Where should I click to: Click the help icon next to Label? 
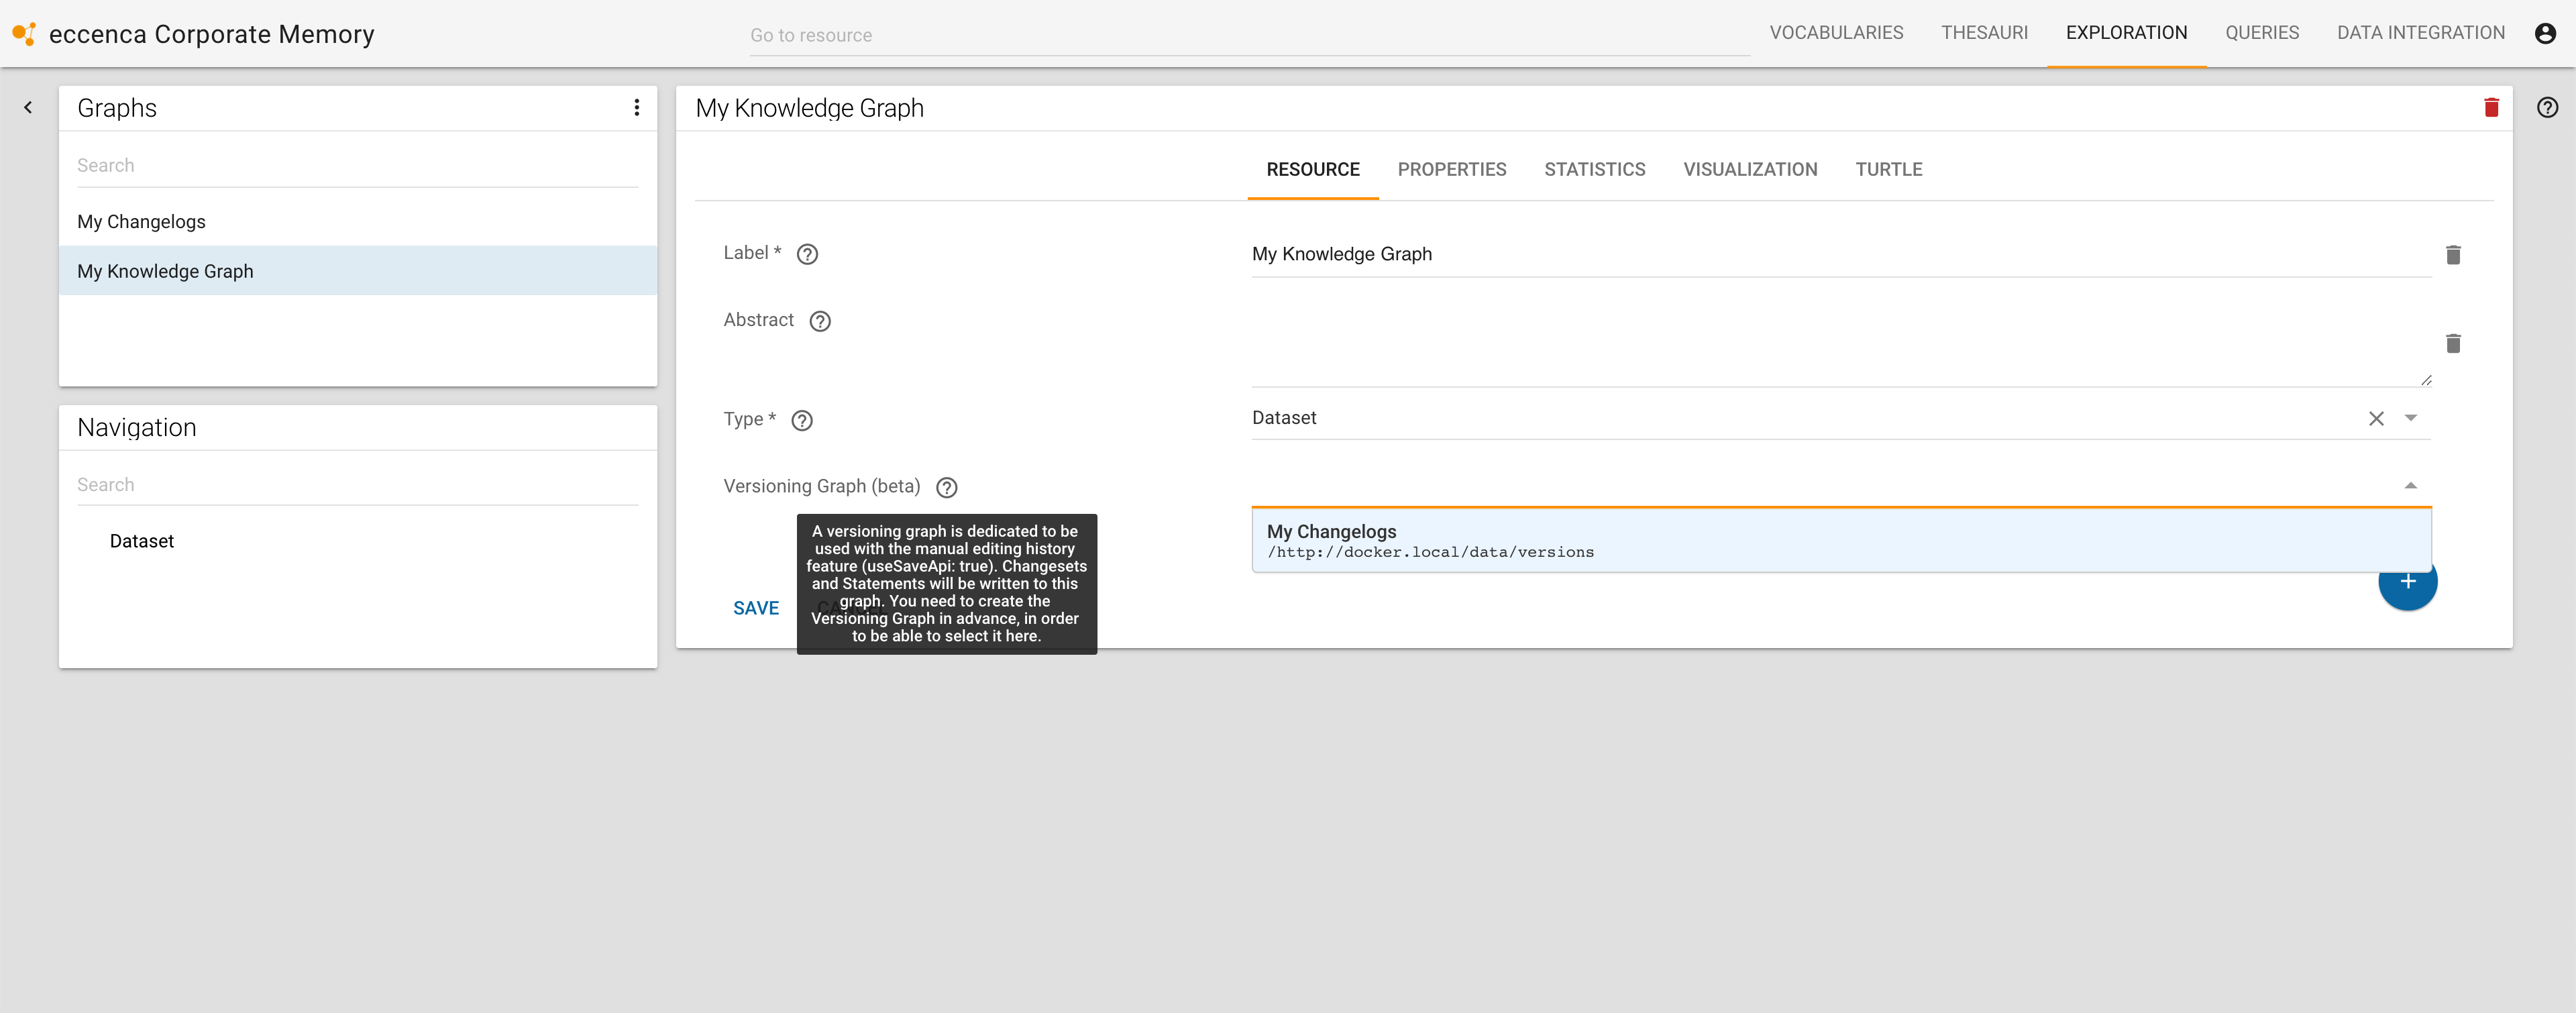tap(807, 254)
